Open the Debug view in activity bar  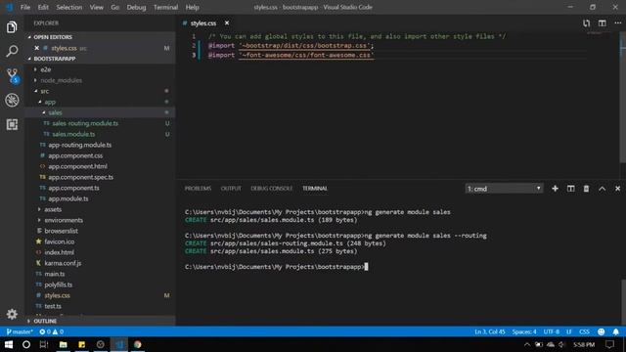tap(12, 100)
